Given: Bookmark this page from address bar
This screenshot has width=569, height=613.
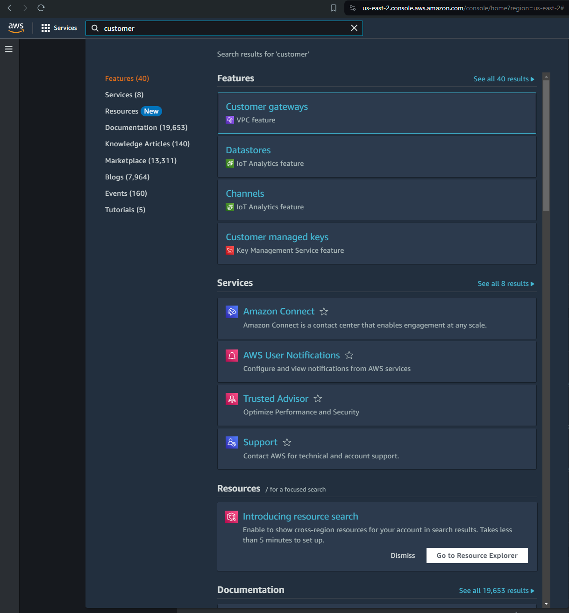Looking at the screenshot, I should (334, 8).
